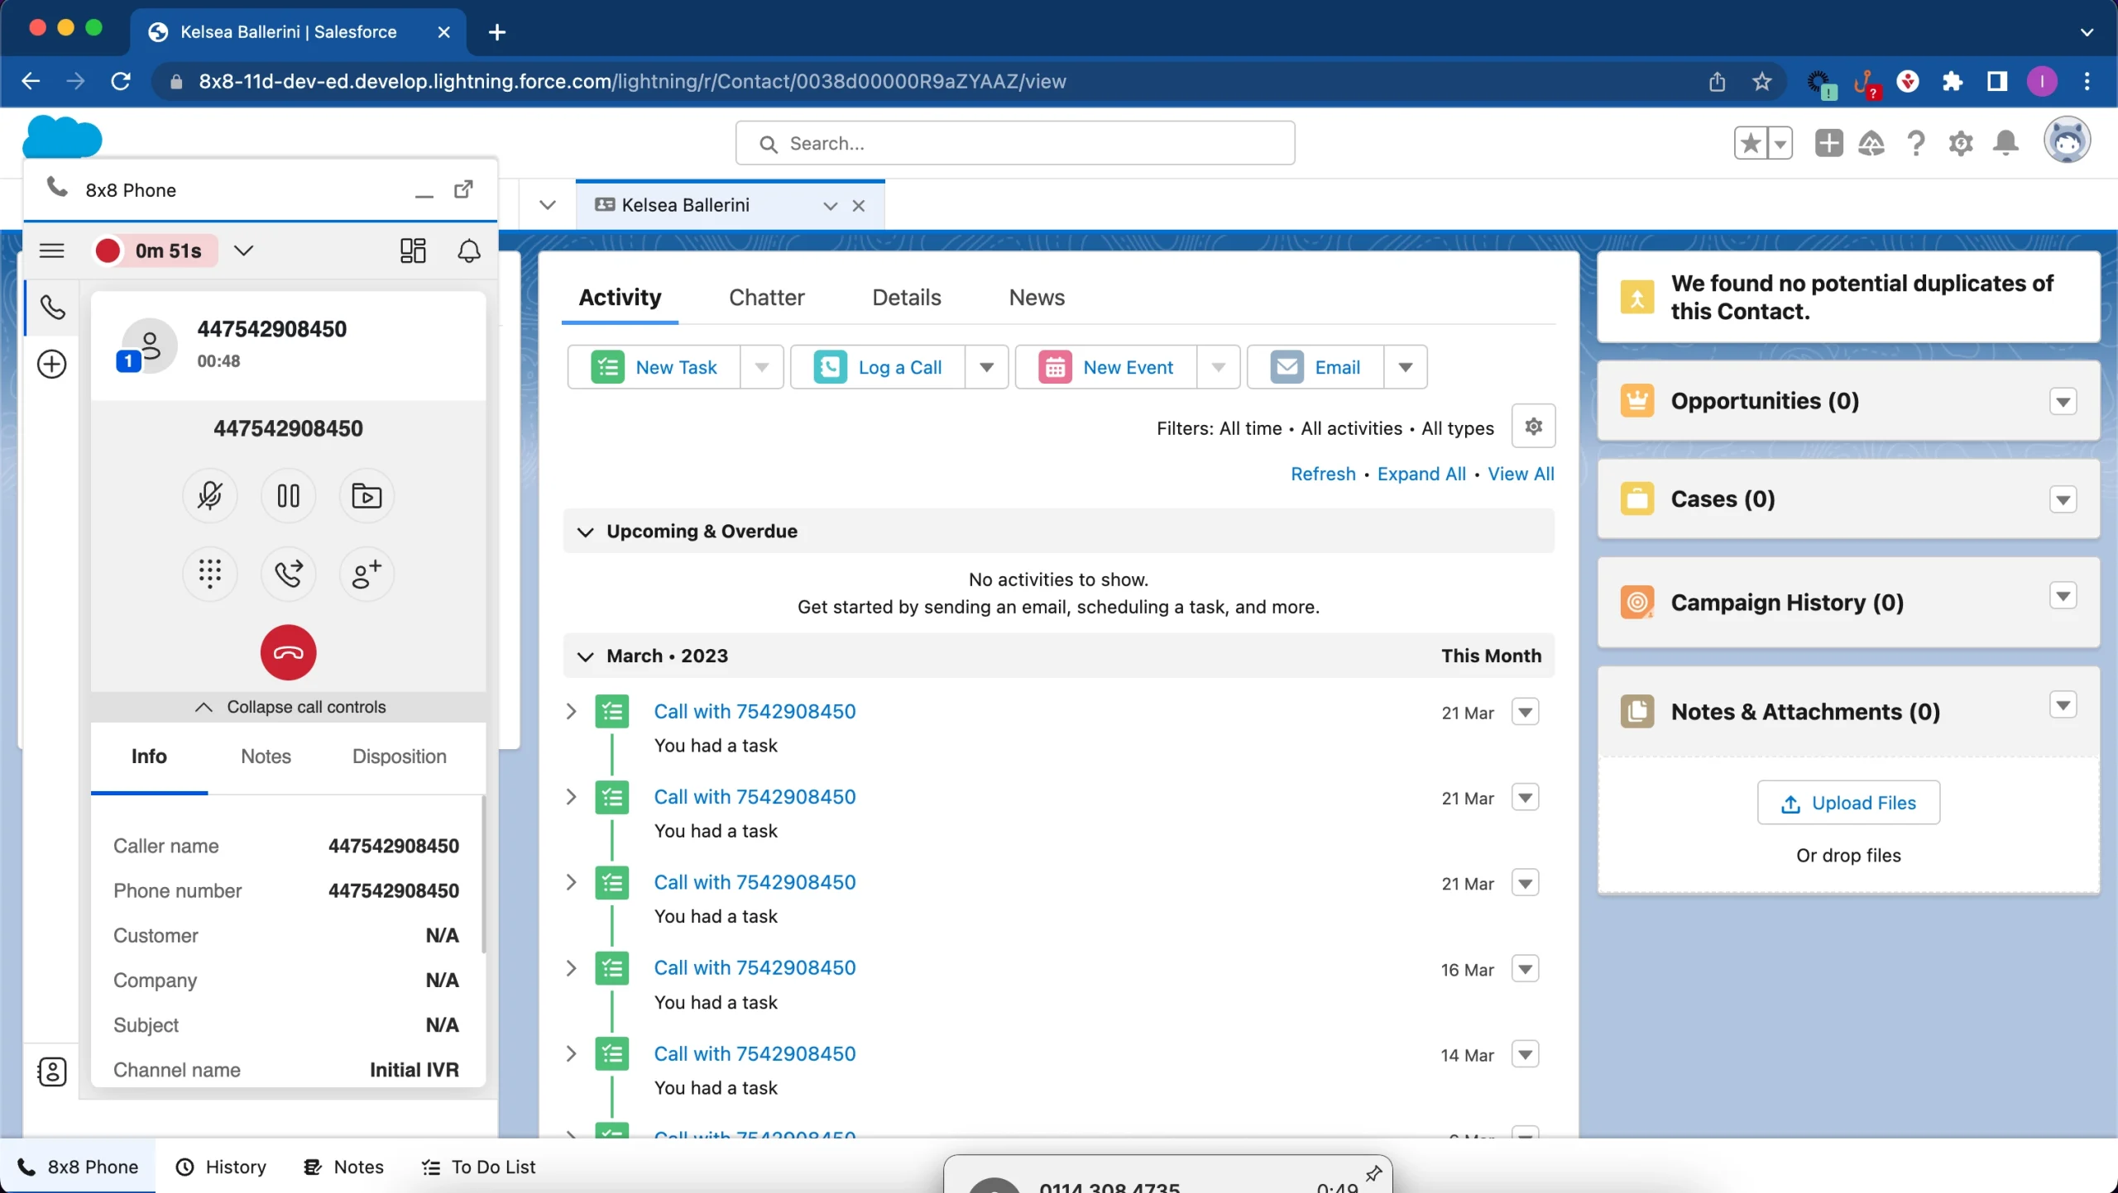Click the Refresh link

pyautogui.click(x=1323, y=474)
